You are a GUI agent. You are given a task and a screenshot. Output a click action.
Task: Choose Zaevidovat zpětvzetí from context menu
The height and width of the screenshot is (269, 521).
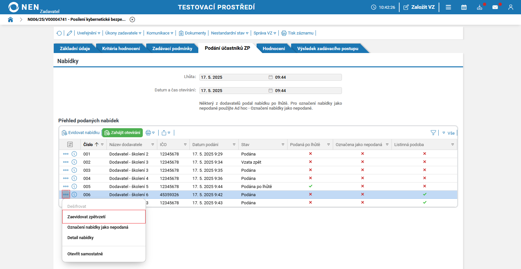coord(104,217)
